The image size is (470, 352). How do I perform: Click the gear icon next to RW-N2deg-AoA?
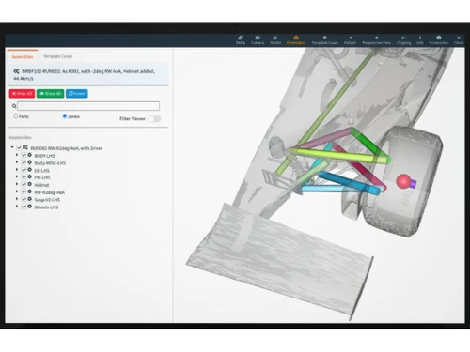[x=30, y=191]
